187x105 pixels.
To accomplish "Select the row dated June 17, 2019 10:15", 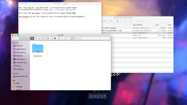I will 137,38.
